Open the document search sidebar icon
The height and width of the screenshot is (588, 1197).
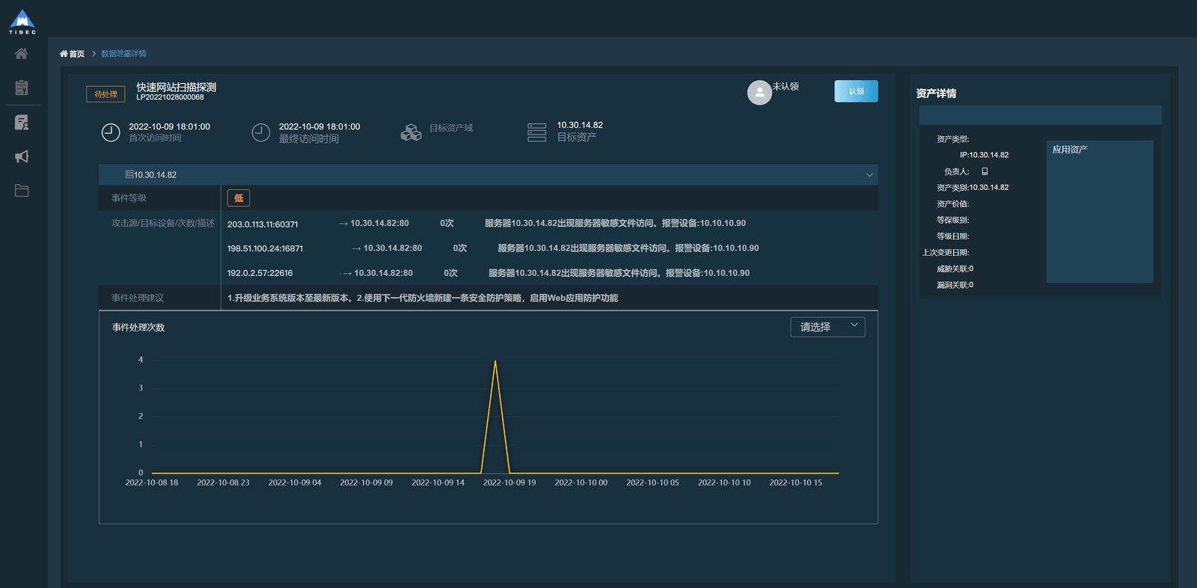click(x=22, y=122)
